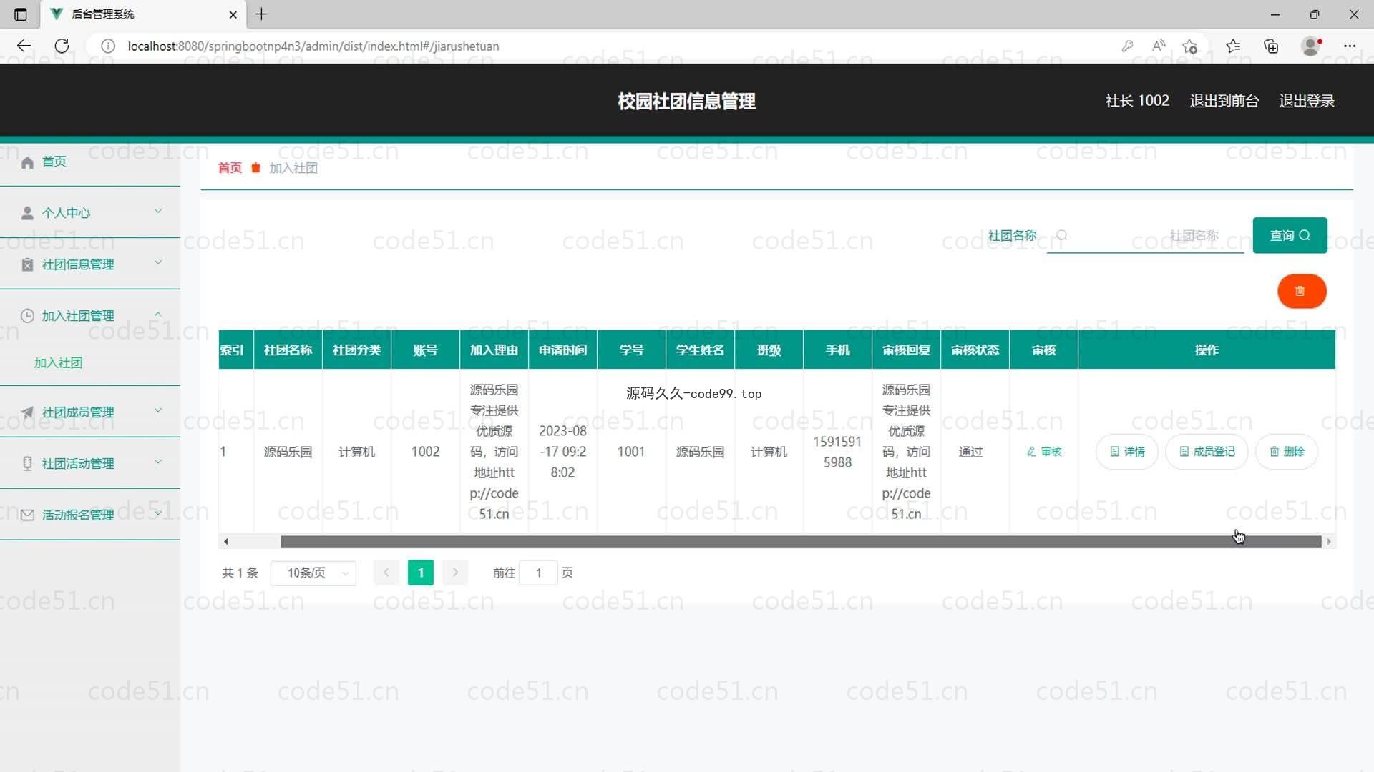The image size is (1374, 772).
Task: Open the browser profile avatar
Action: pyautogui.click(x=1311, y=46)
